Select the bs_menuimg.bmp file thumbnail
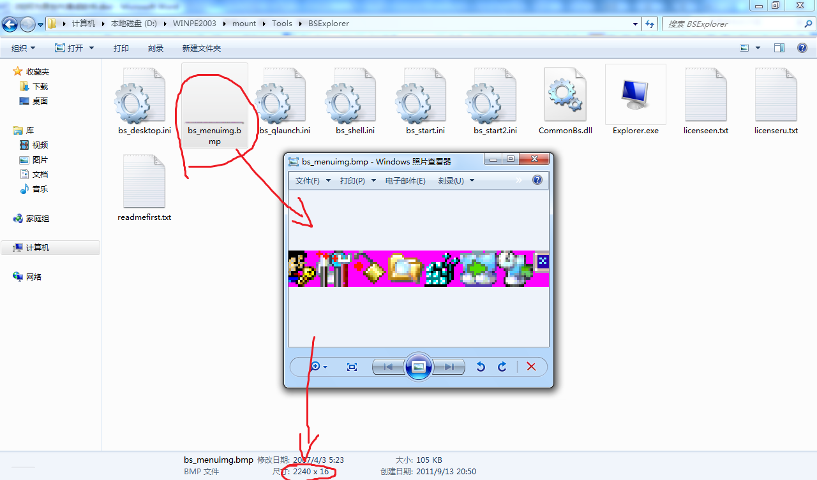This screenshot has width=817, height=480. click(x=214, y=121)
